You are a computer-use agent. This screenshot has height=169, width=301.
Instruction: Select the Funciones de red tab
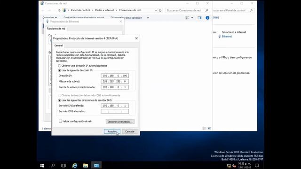[x=56, y=29]
